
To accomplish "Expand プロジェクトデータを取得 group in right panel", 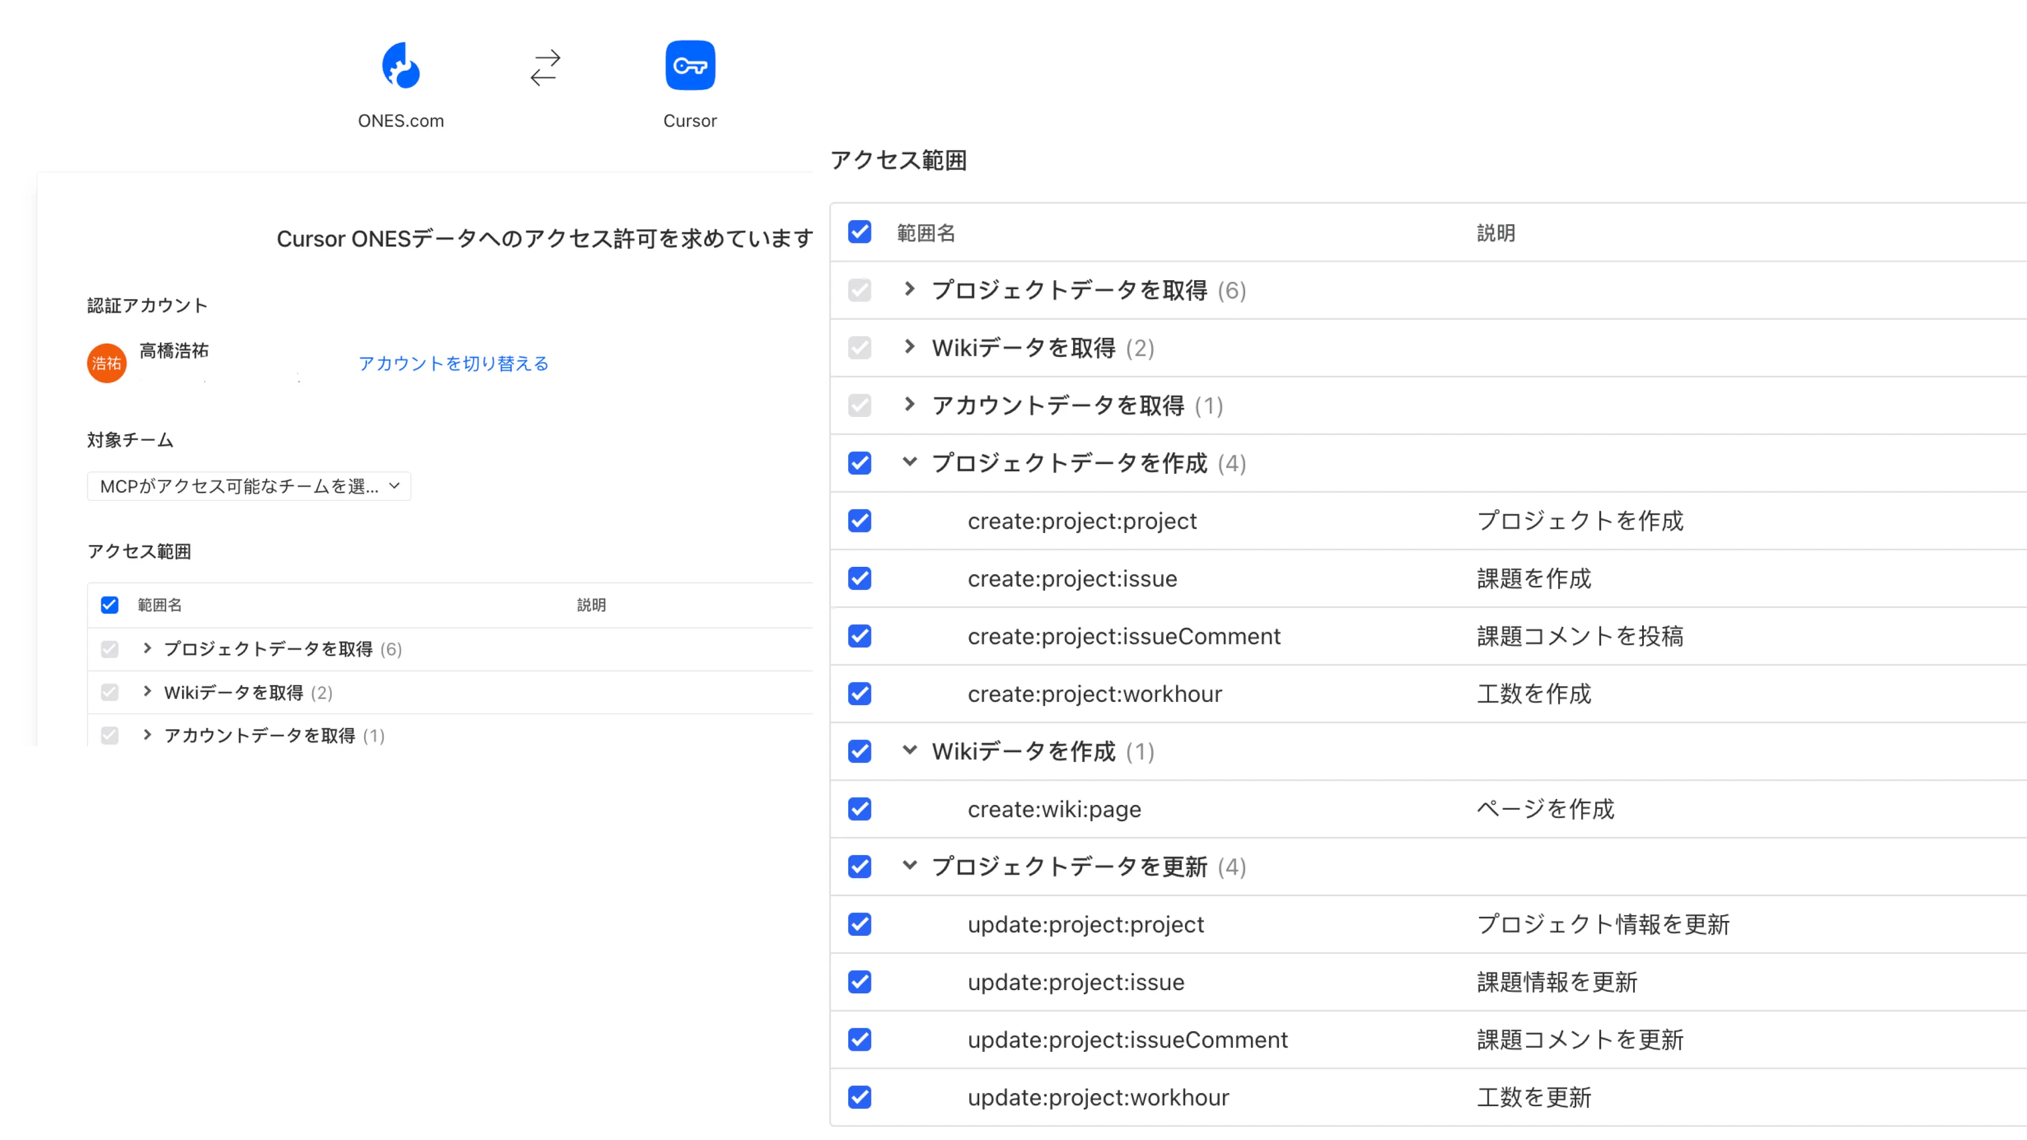I will pos(909,290).
